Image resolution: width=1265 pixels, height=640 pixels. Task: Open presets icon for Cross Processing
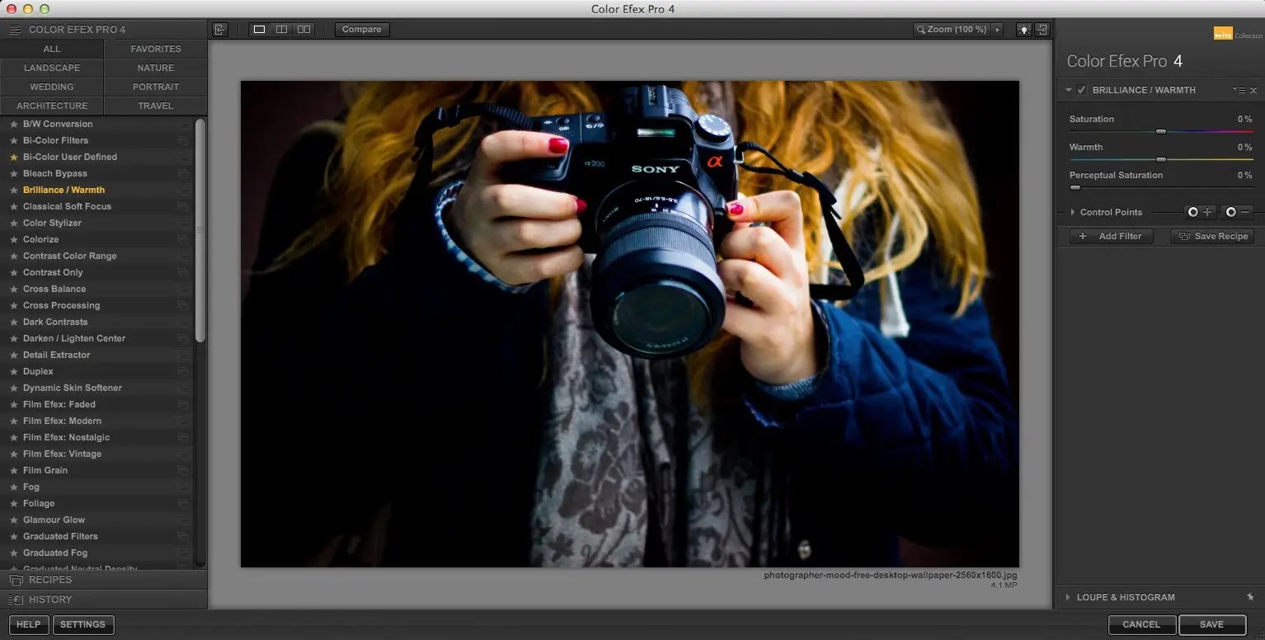182,305
